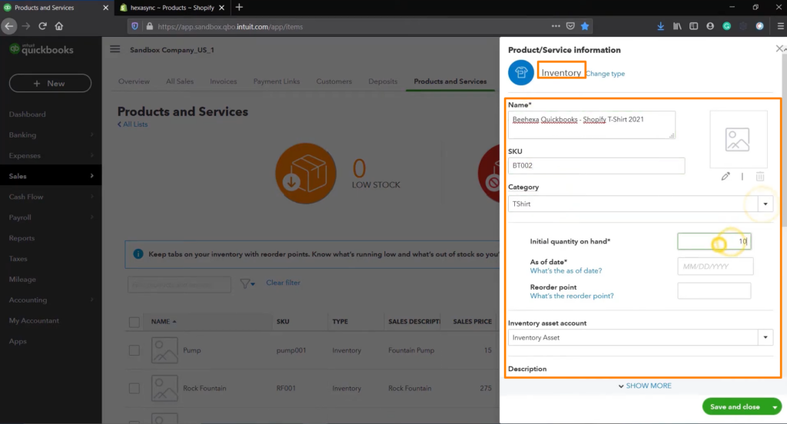This screenshot has height=424, width=787.
Task: Click Save and close button
Action: 735,407
